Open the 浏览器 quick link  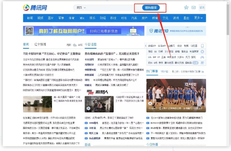pyautogui.click(x=194, y=46)
